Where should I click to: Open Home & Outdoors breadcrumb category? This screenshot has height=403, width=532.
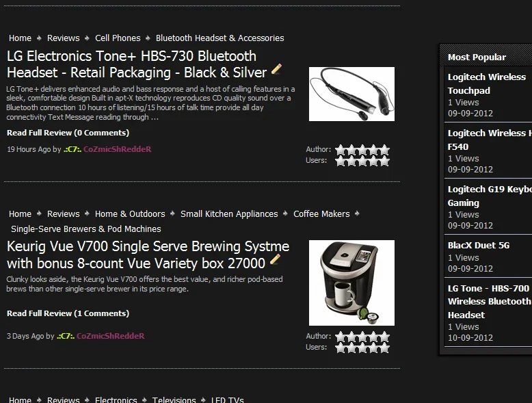tap(130, 214)
